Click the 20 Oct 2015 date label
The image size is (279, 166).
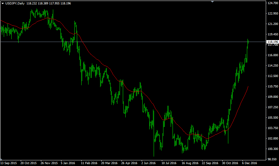pyautogui.click(x=28, y=163)
